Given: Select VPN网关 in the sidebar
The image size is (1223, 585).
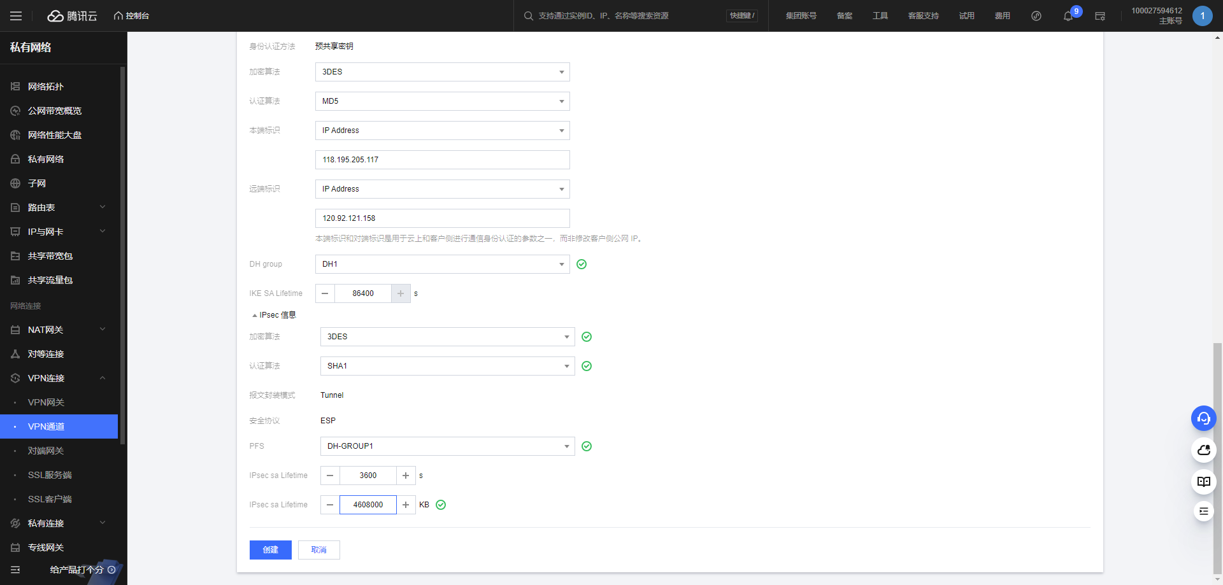Looking at the screenshot, I should 46,402.
